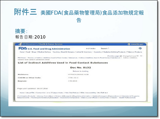
Task: Click the Regnum value 178.1010
Action: click(73, 81)
